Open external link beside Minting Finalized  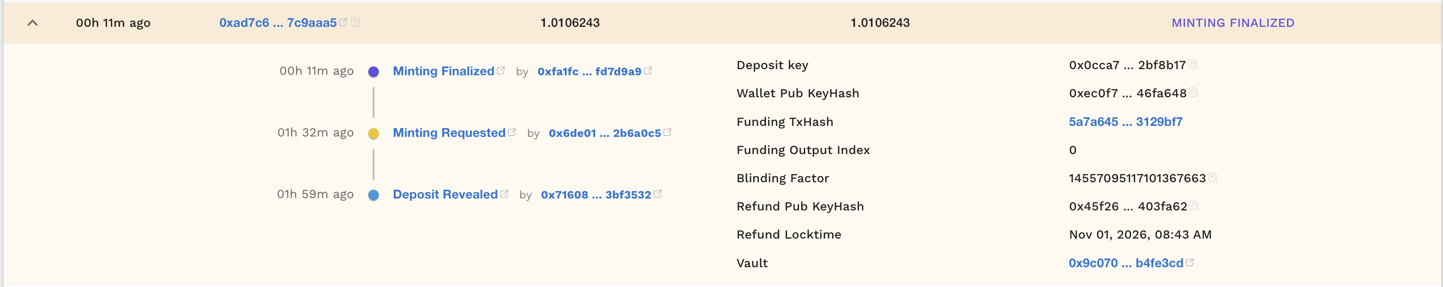point(500,70)
